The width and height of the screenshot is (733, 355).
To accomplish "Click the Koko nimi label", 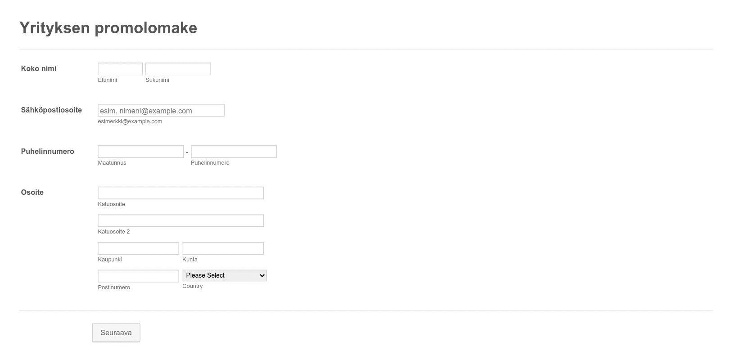I will [x=39, y=68].
